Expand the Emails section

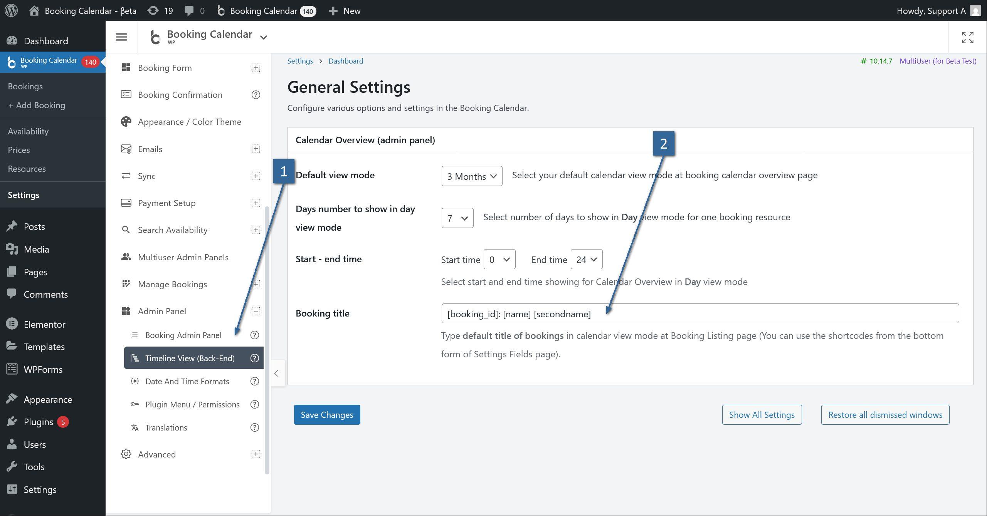(x=256, y=149)
